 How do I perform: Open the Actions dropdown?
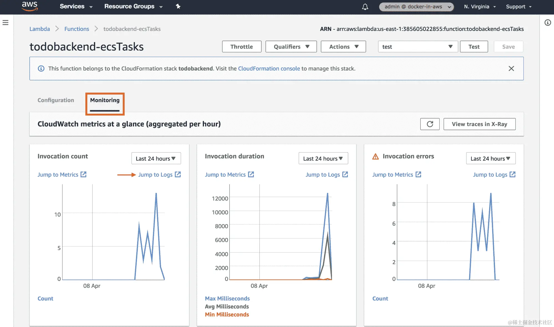tap(343, 47)
